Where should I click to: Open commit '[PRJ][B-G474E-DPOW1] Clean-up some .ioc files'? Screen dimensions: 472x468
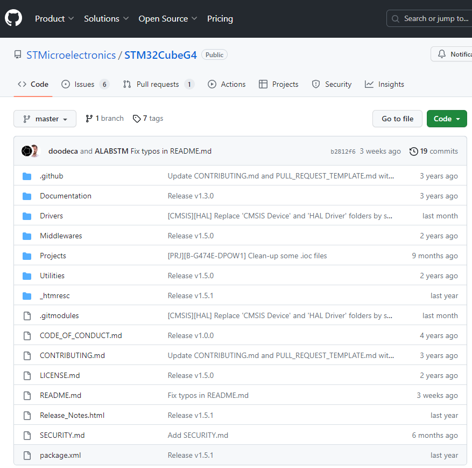pos(247,256)
